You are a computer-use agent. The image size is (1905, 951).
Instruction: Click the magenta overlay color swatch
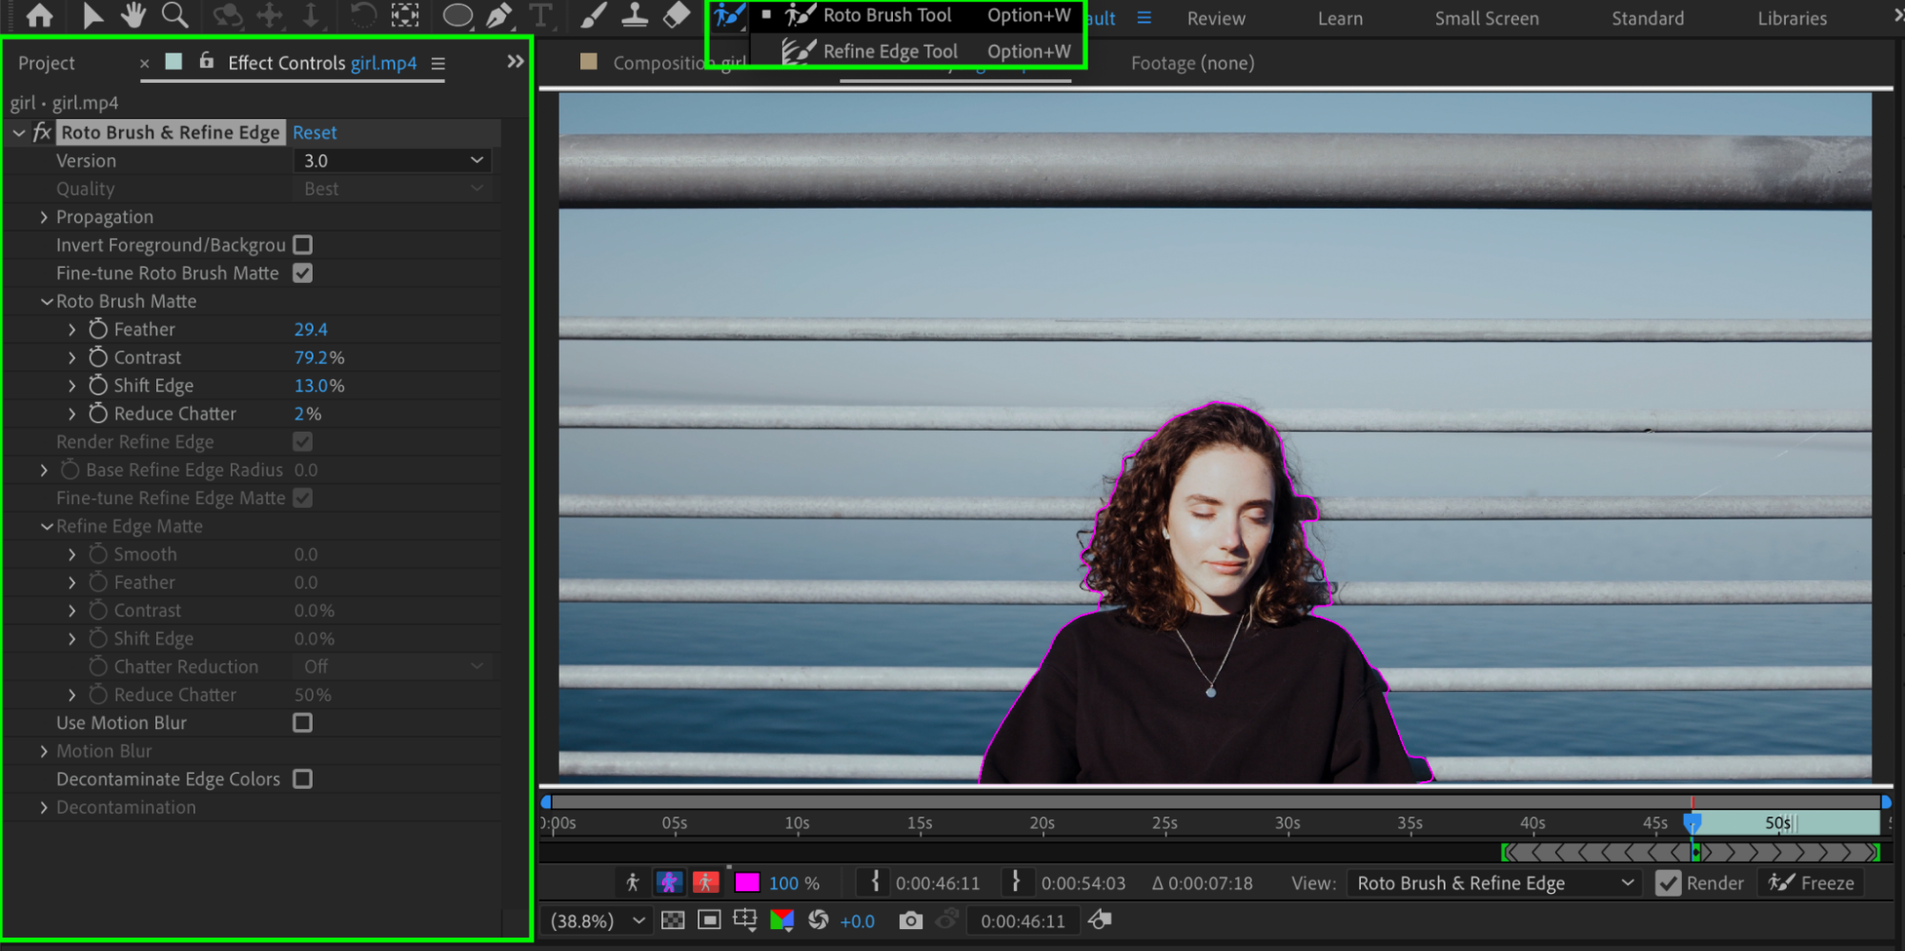(x=747, y=882)
